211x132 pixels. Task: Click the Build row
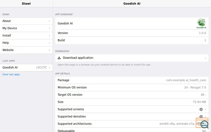[x=132, y=40]
